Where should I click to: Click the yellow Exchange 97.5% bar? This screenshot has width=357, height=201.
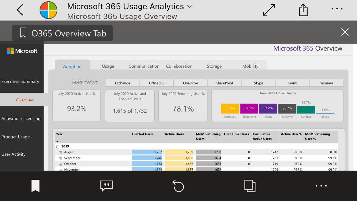pyautogui.click(x=230, y=109)
